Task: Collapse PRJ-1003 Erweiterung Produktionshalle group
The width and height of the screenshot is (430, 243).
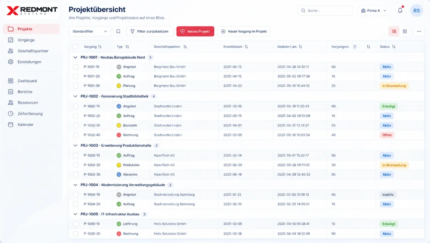Action: [x=75, y=146]
